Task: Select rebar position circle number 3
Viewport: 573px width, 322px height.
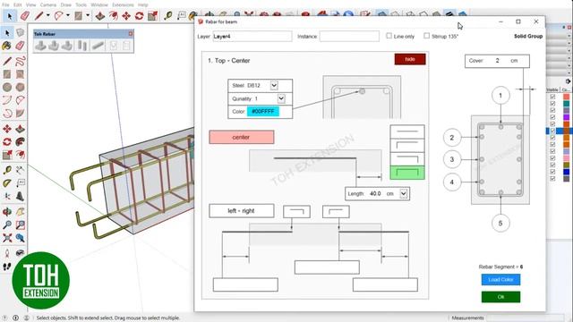Action: click(x=451, y=159)
